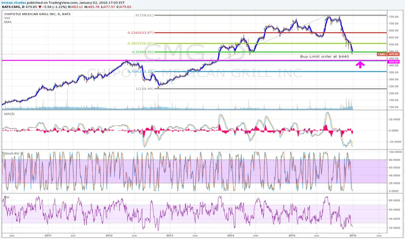
Task: Click the 100.00 price axis value
Action: [x=394, y=107]
